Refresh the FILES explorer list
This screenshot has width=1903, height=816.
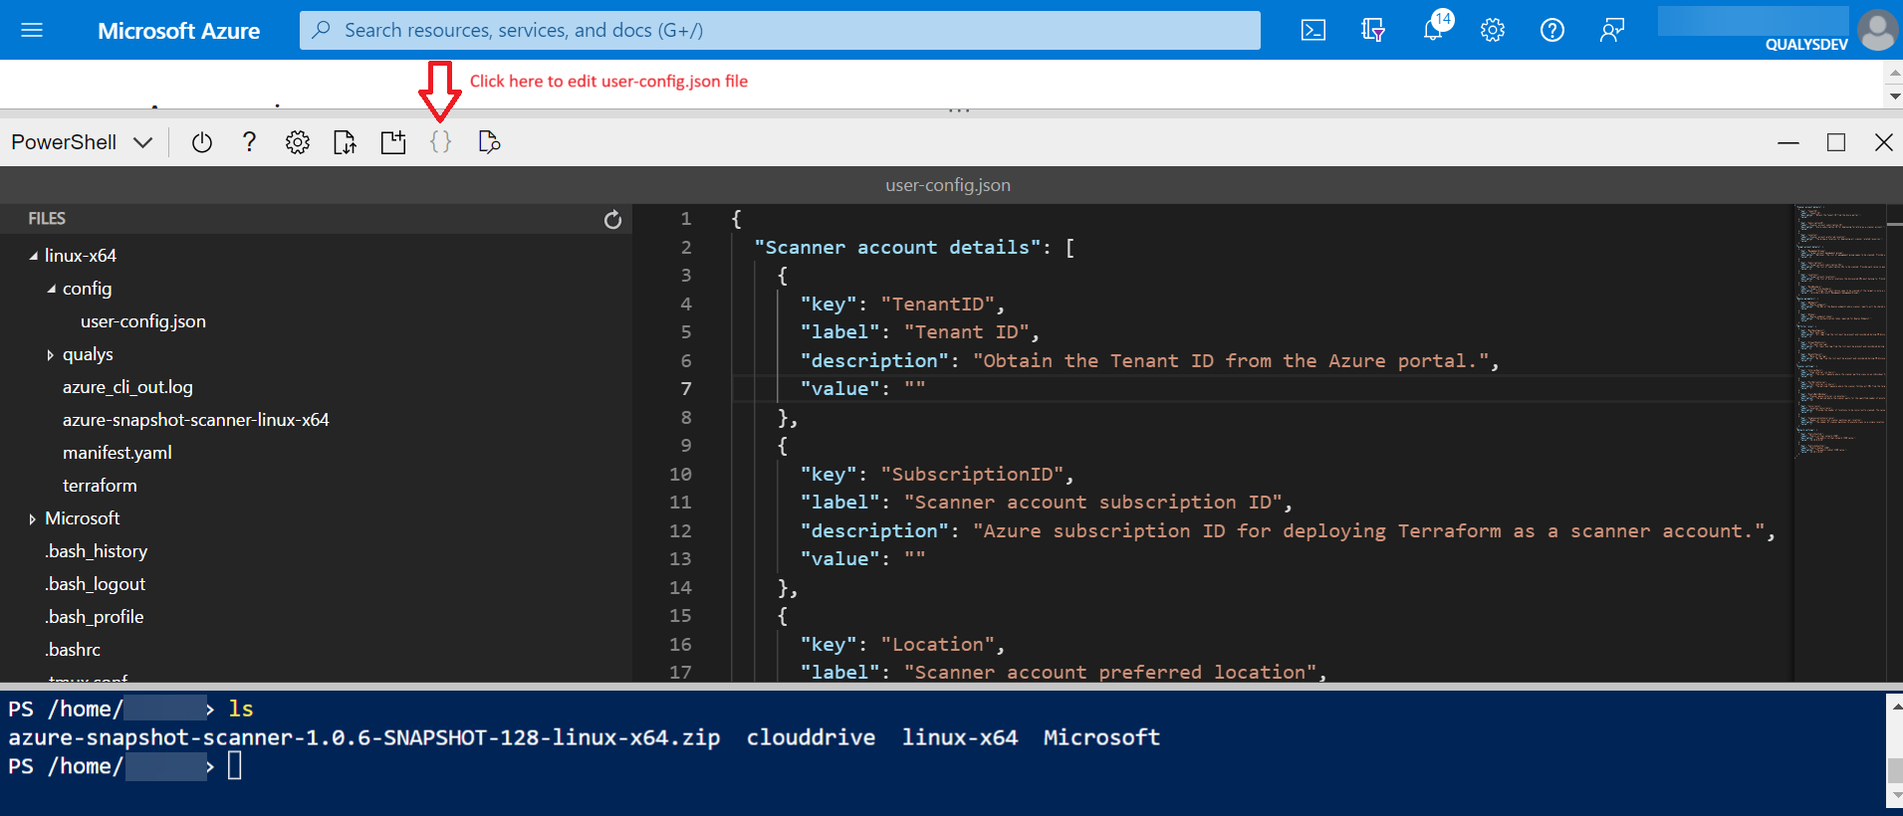click(612, 219)
